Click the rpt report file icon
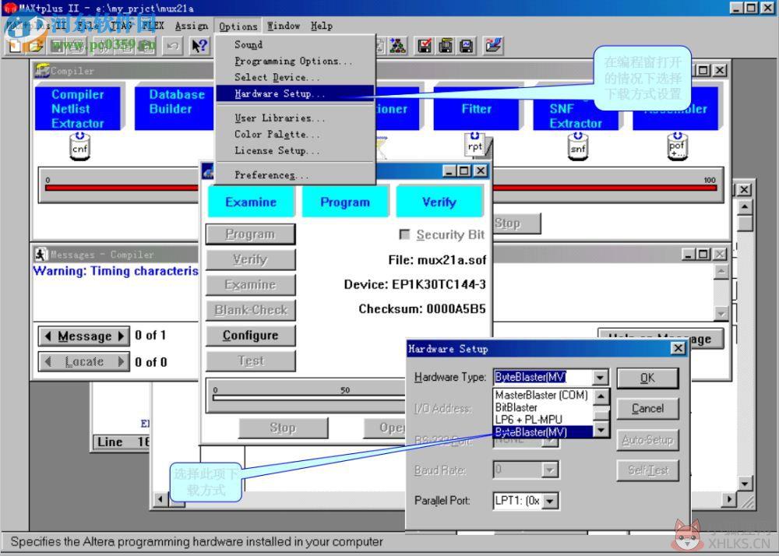 [475, 146]
